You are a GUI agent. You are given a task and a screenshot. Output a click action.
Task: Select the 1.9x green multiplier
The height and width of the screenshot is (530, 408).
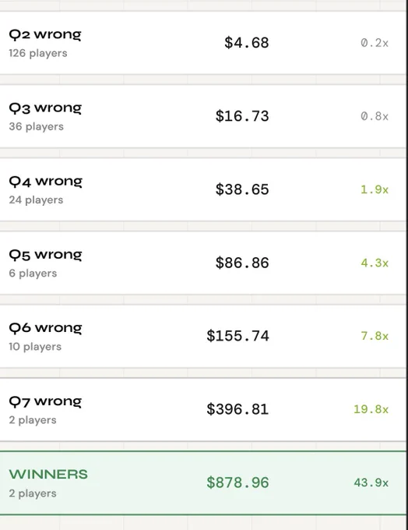click(375, 189)
